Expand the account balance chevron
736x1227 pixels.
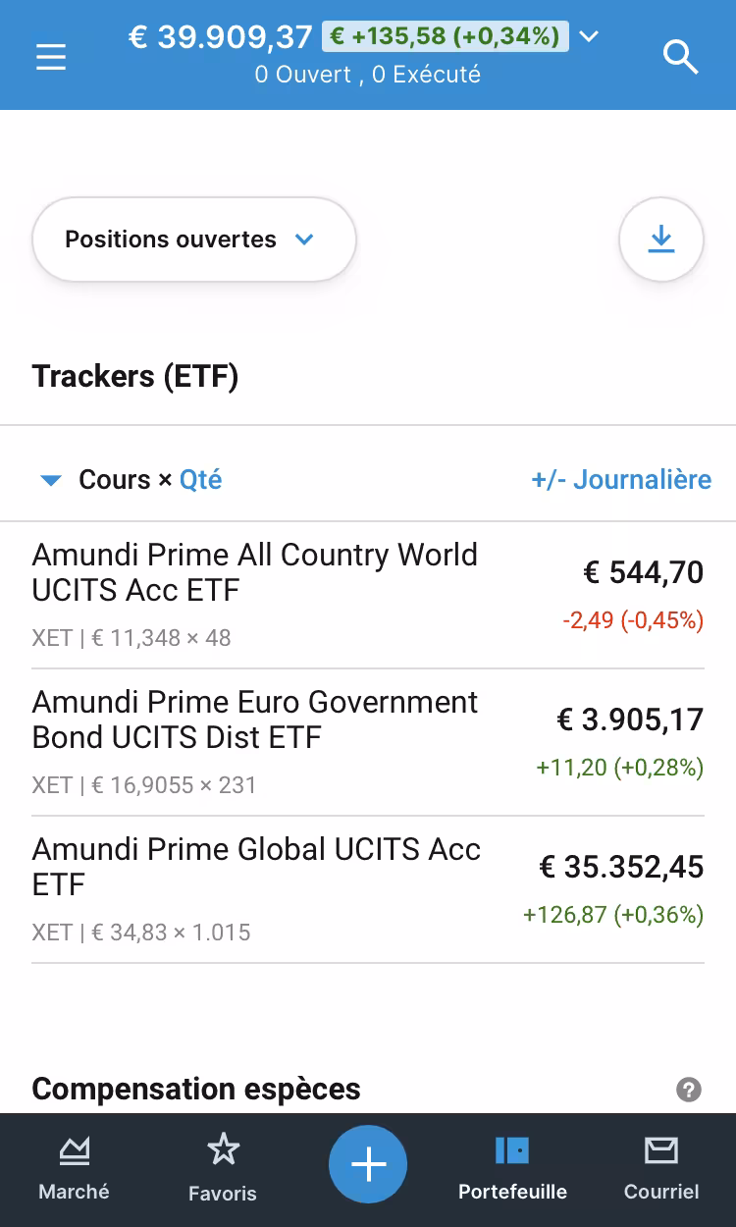point(589,37)
